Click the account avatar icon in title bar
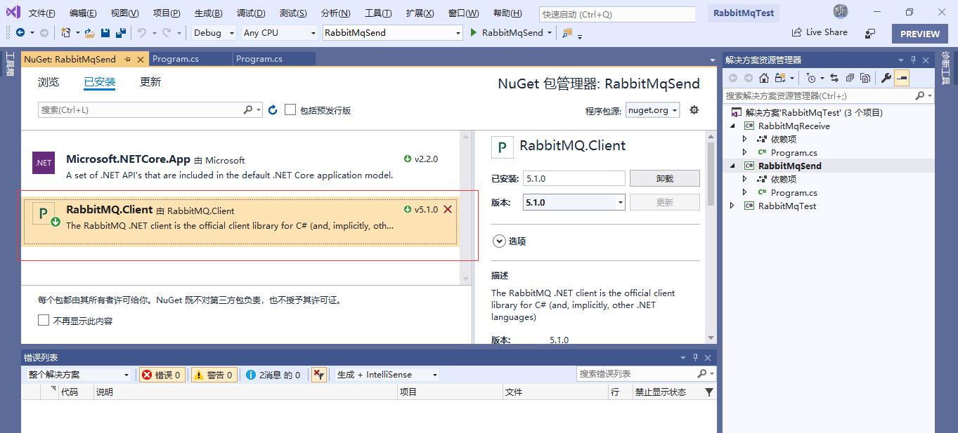This screenshot has width=958, height=433. pyautogui.click(x=841, y=11)
